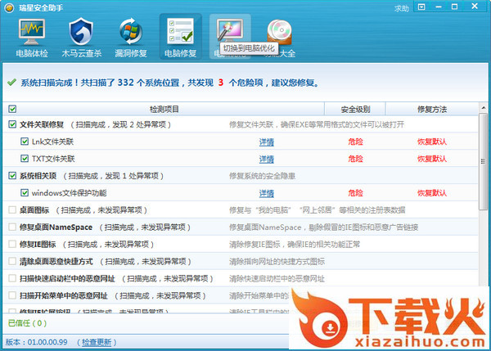Select the 电脑修复 checklist icon
Viewport: 491px width, 351px height.
coord(181,31)
